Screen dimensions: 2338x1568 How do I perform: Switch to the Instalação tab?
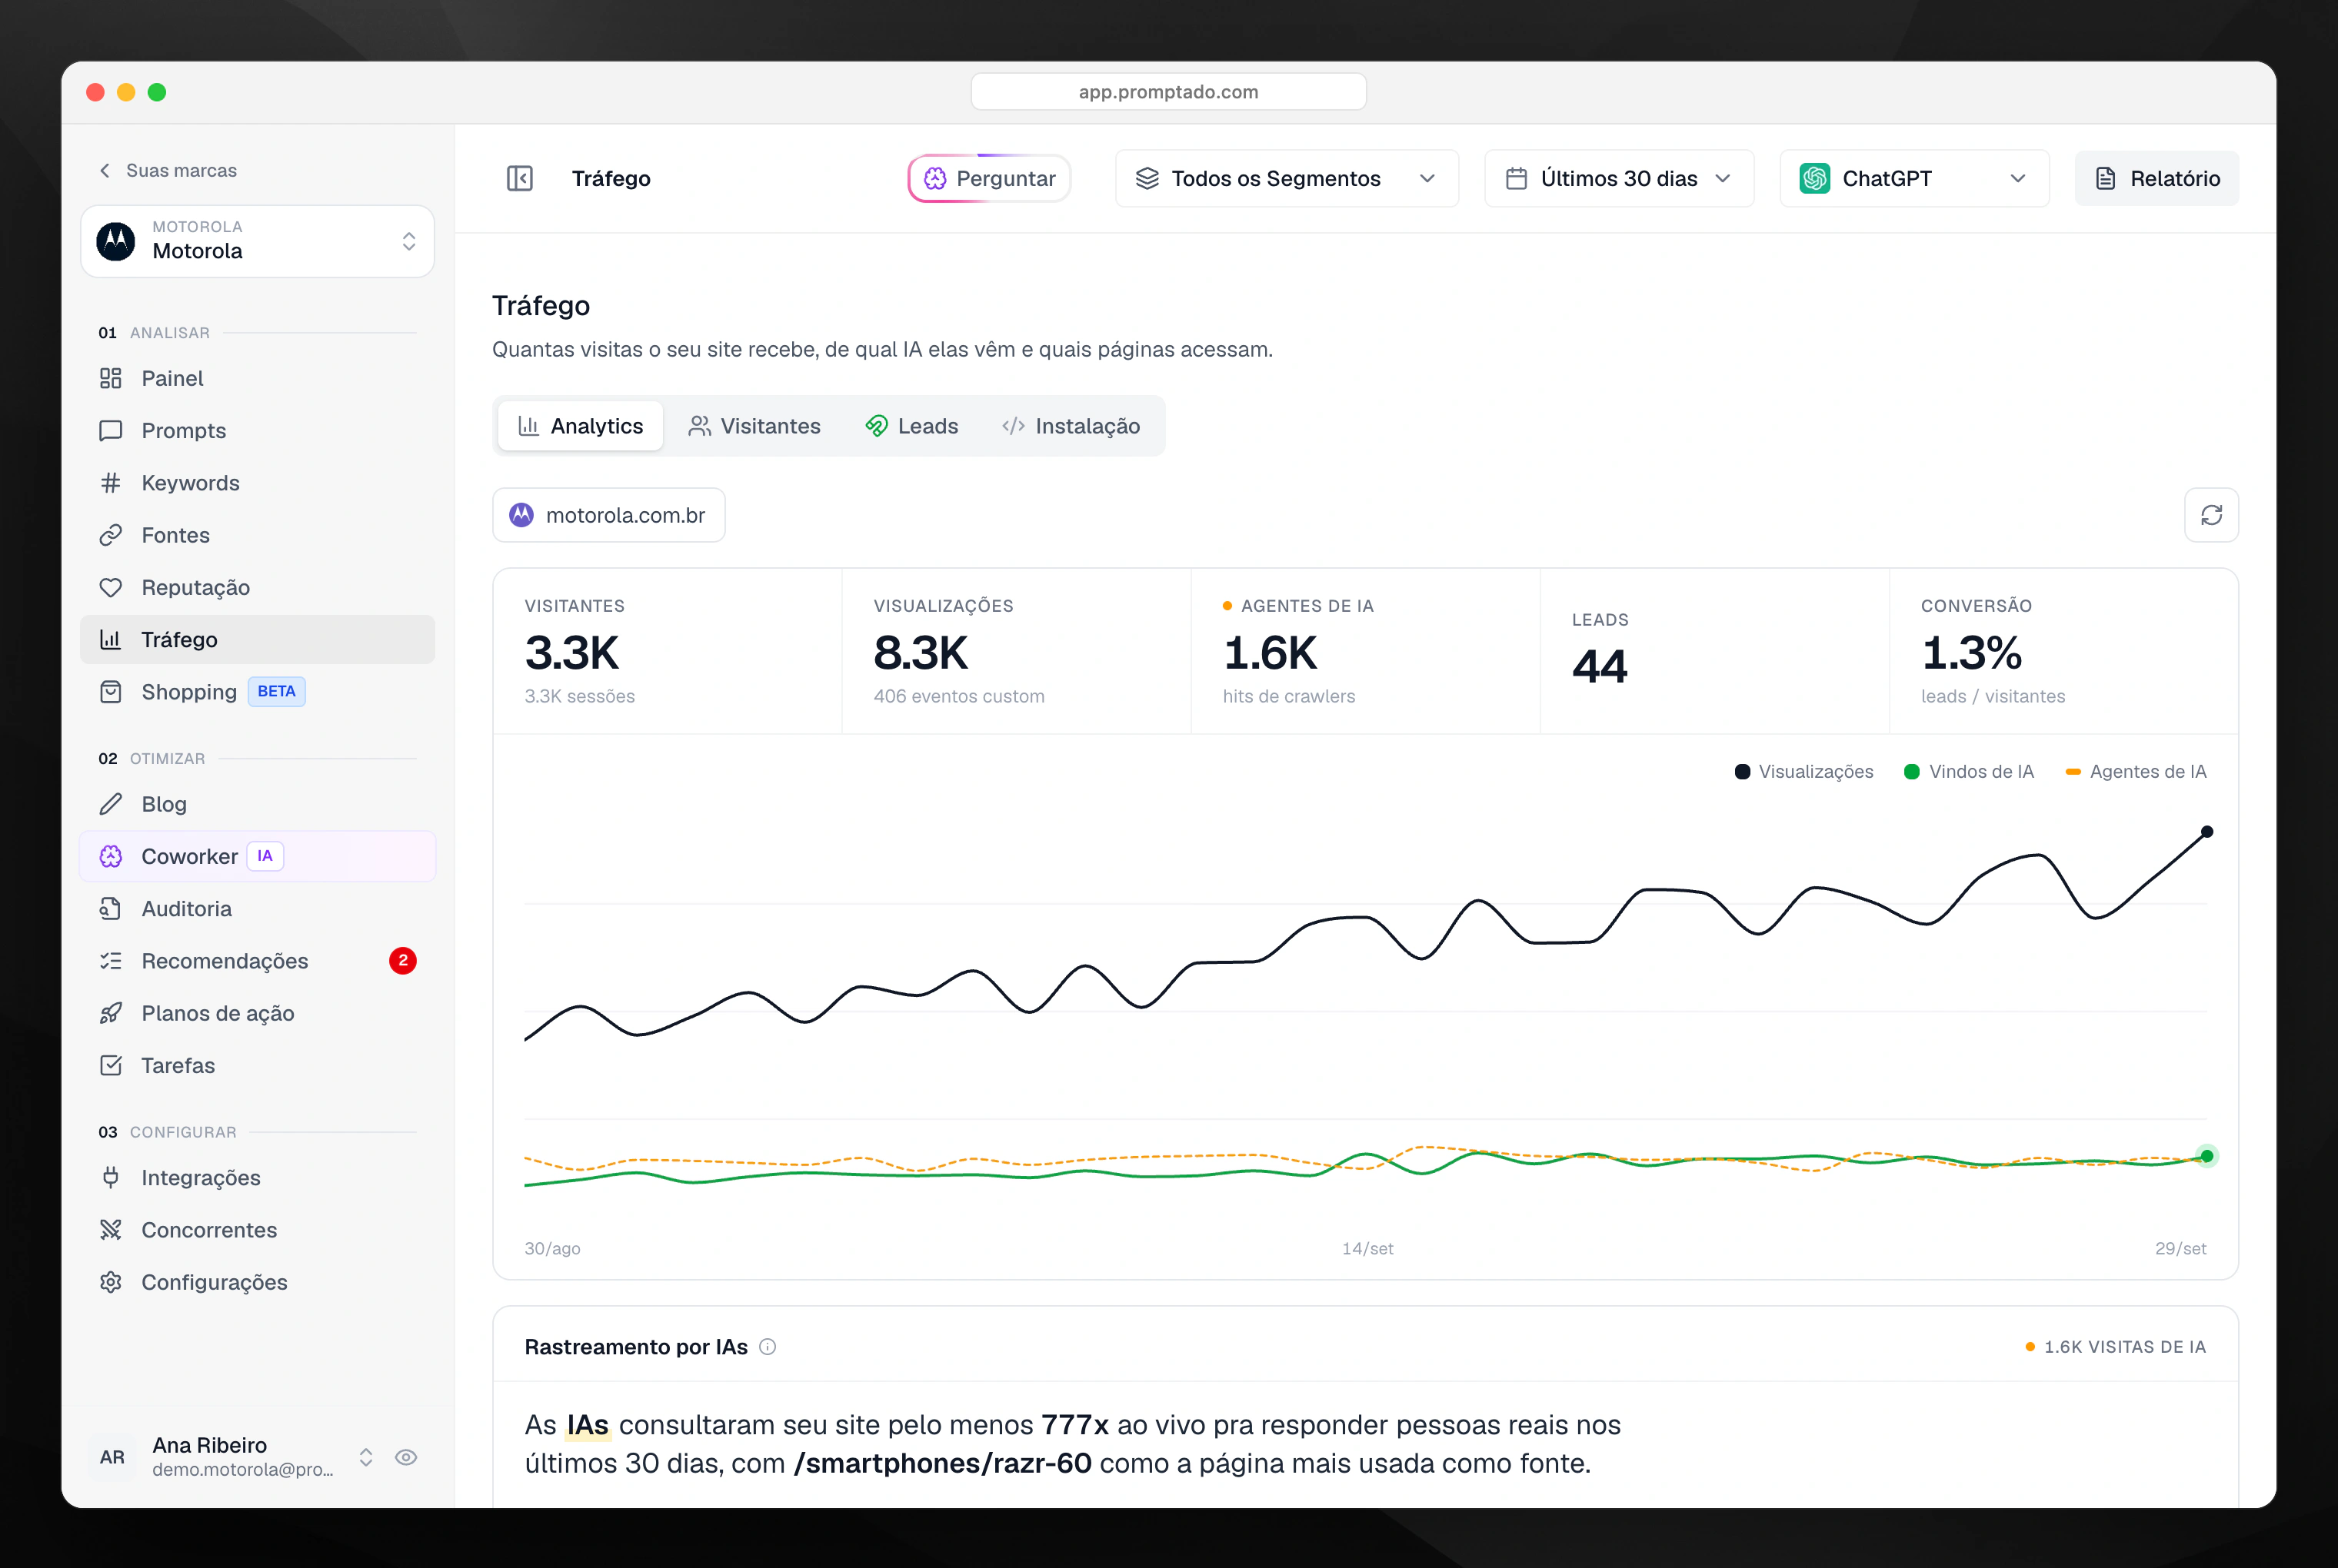pos(1071,426)
